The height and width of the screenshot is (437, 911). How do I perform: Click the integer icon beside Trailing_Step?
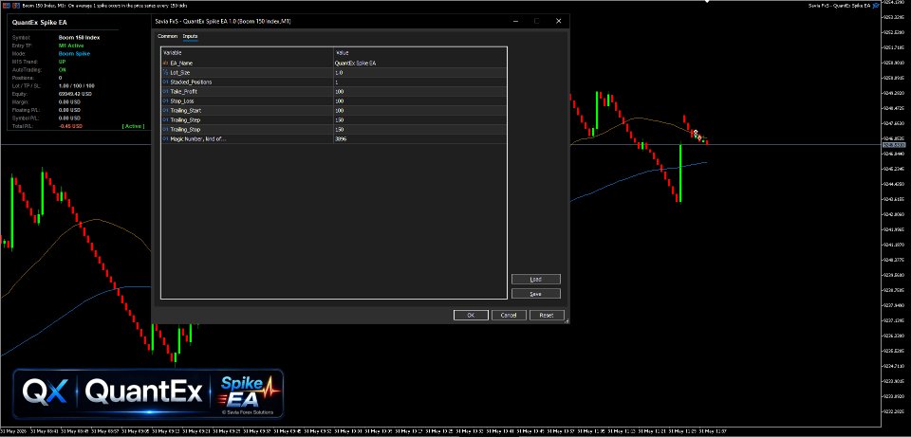pos(165,120)
